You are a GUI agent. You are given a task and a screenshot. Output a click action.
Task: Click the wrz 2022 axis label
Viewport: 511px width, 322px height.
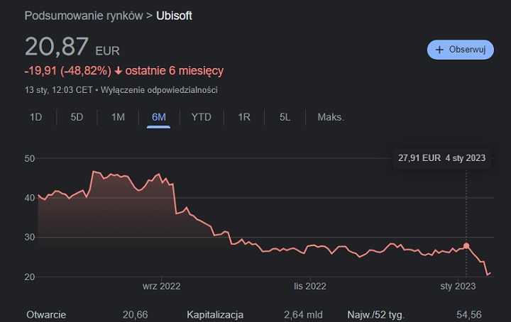[161, 287]
